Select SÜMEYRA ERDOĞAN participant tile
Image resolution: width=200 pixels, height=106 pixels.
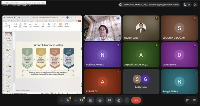click(179, 28)
